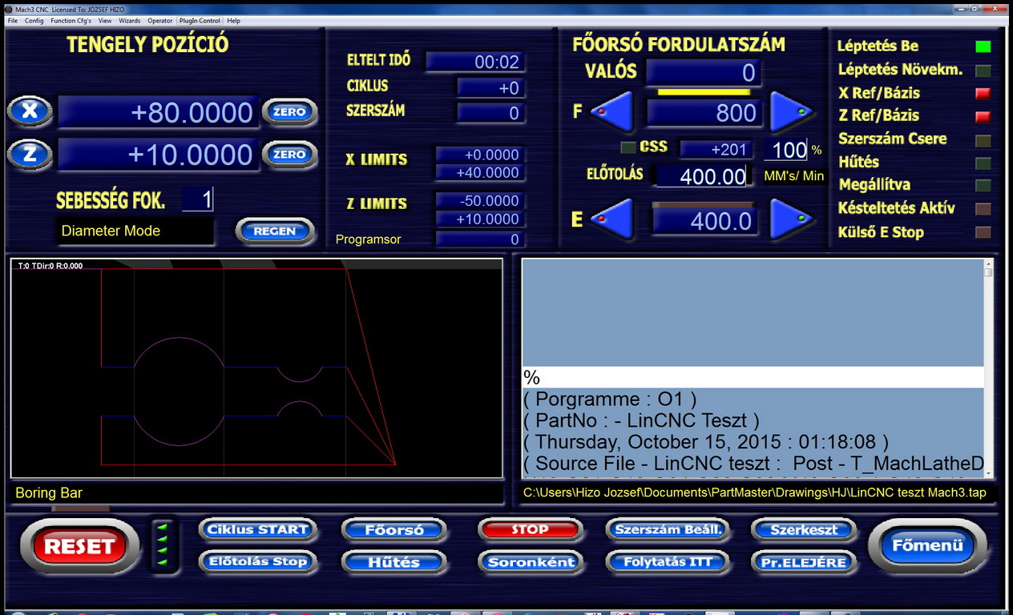
Task: Click the blue X axis icon
Action: coord(30,111)
